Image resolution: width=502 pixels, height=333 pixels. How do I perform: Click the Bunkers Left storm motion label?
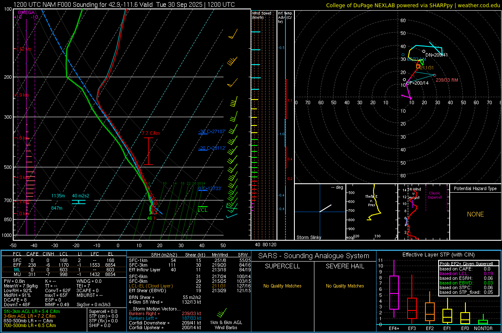(143, 318)
